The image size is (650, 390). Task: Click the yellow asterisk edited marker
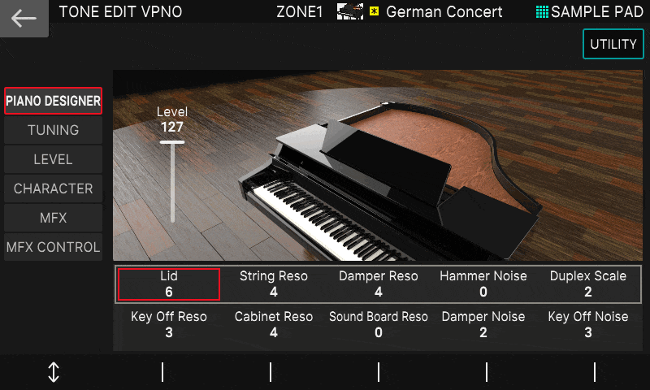375,11
